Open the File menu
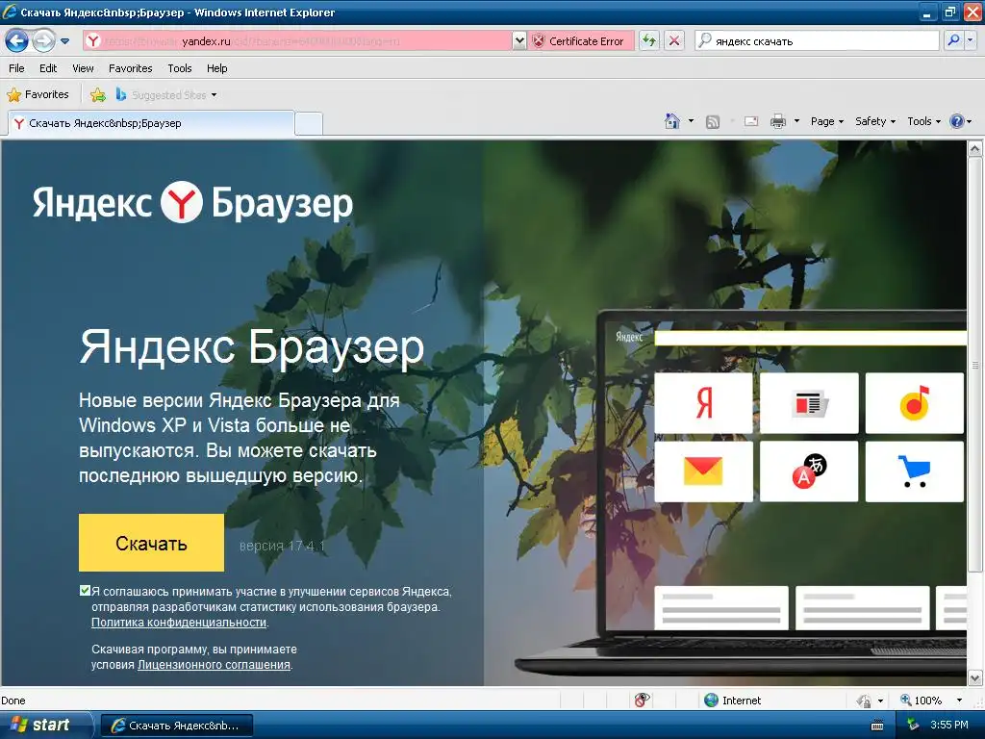The height and width of the screenshot is (739, 985). 17,68
